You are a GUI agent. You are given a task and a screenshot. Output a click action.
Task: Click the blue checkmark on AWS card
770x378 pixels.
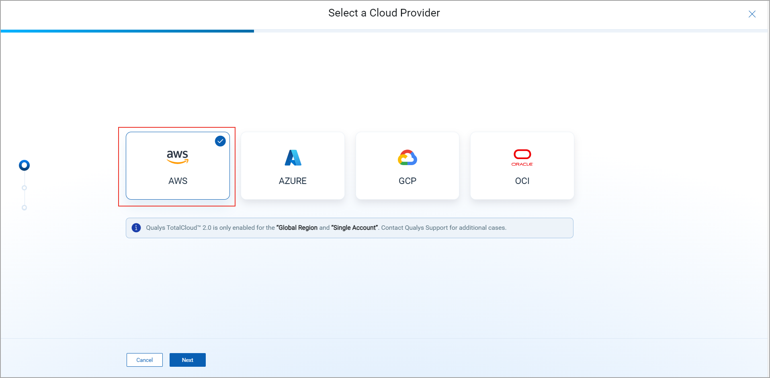[x=220, y=141]
